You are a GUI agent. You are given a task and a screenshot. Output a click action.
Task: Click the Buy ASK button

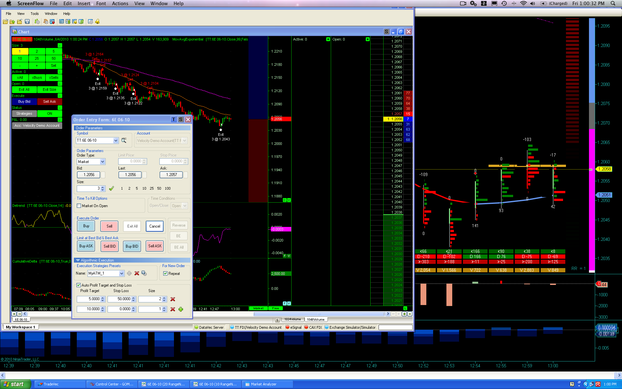pyautogui.click(x=86, y=246)
